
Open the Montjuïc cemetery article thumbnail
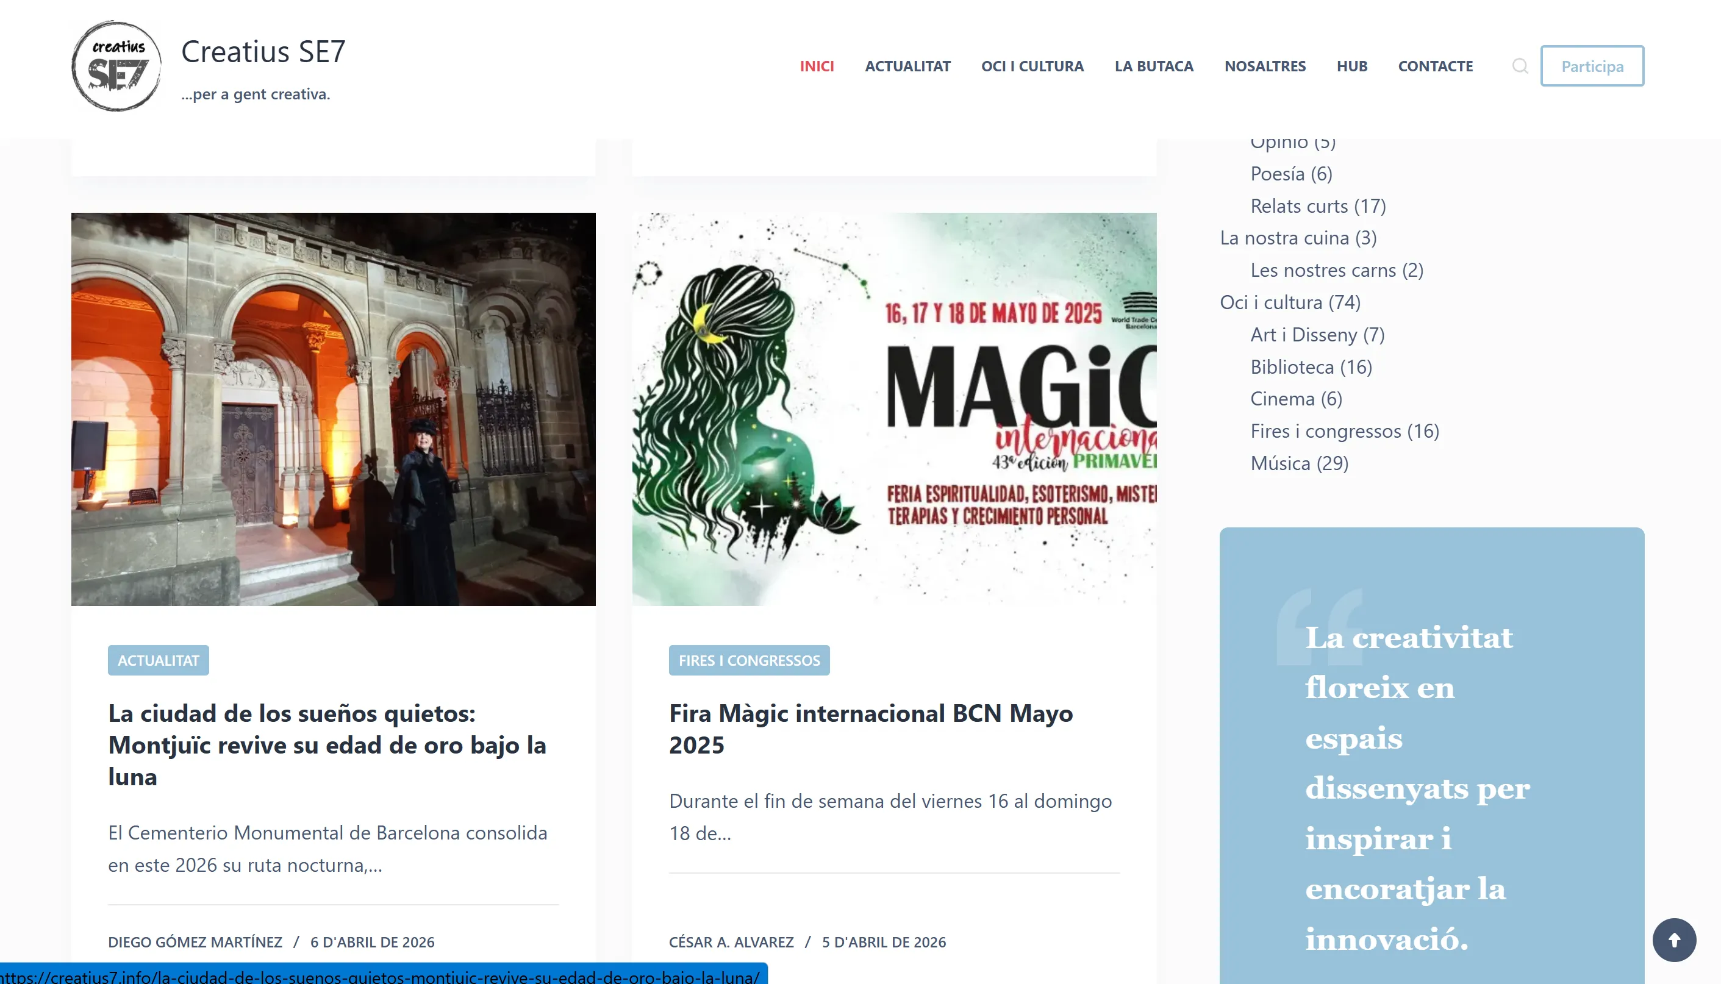click(333, 409)
